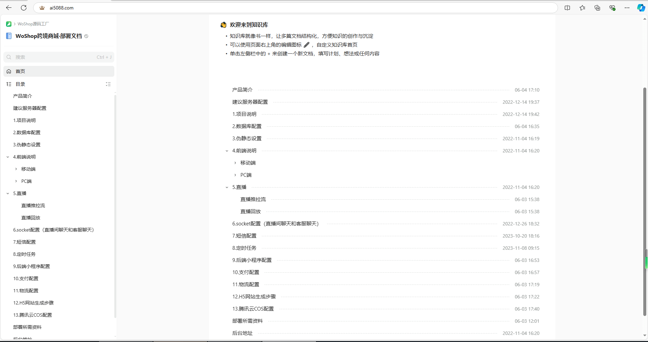Open 8.定时任务 in sidebar tree
This screenshot has height=342, width=648.
click(24, 254)
